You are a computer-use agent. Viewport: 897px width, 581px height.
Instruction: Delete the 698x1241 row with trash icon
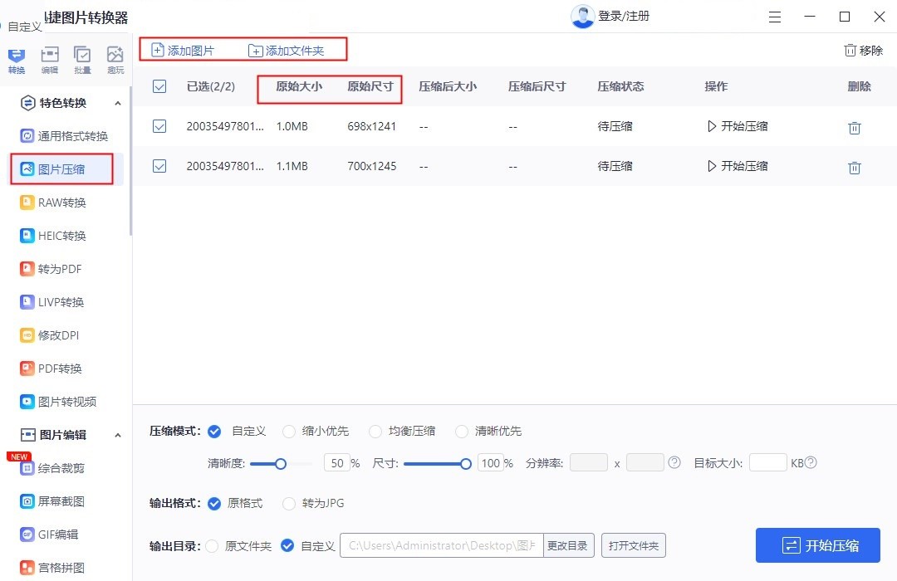(x=855, y=128)
